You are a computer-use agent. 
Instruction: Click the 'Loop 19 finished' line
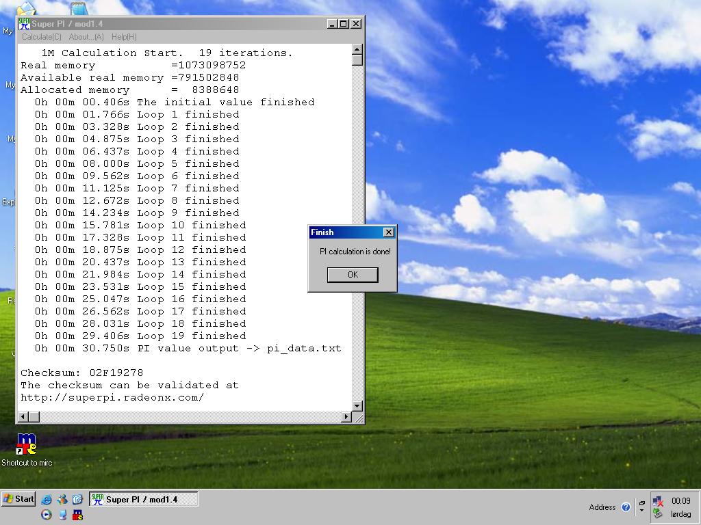(x=140, y=336)
